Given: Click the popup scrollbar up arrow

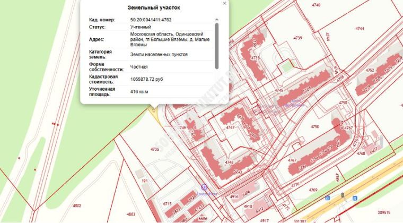Looking at the screenshot, I should 217,20.
